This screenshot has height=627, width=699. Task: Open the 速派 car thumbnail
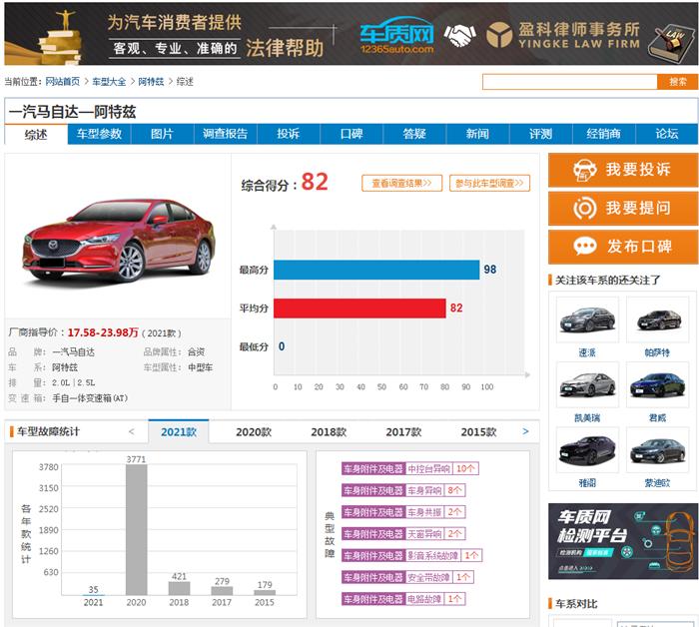(587, 319)
